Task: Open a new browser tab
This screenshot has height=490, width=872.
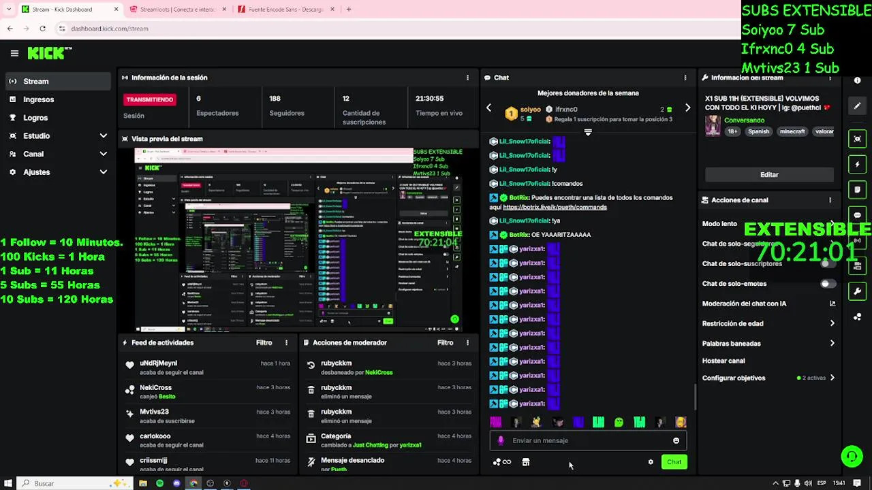Action: pyautogui.click(x=348, y=10)
